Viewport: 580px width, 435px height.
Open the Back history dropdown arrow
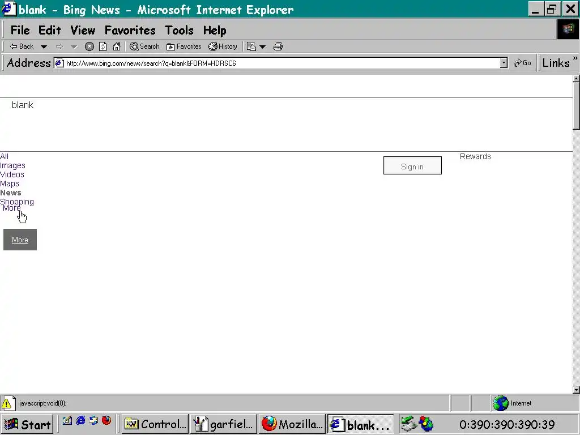(44, 47)
